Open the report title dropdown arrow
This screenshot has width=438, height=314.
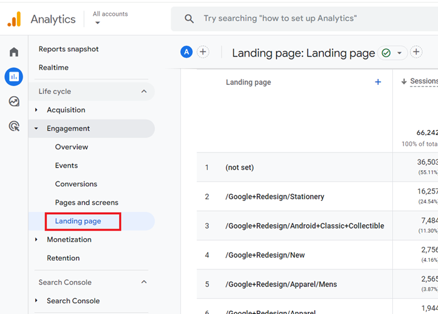click(400, 53)
